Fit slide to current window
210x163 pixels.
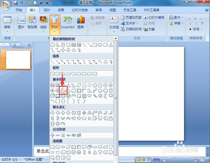tap(202, 160)
